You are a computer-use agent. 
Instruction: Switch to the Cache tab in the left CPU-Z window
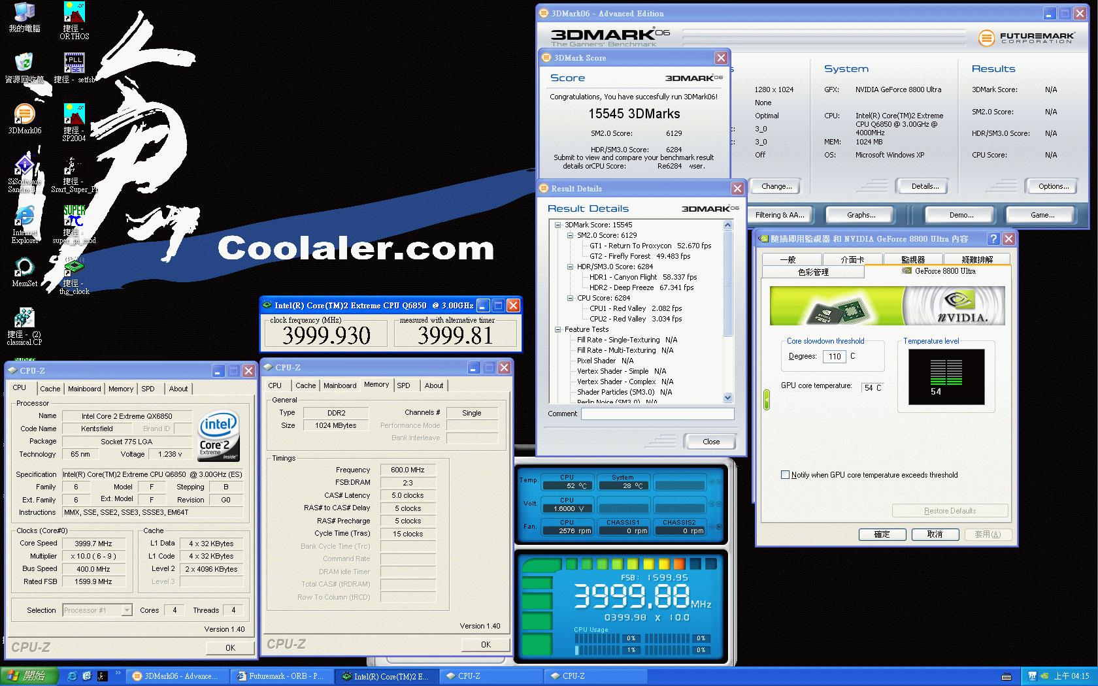tap(50, 389)
